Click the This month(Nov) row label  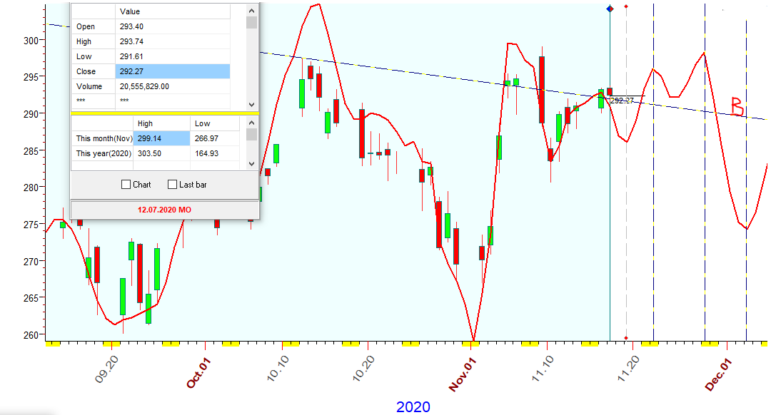tap(104, 138)
